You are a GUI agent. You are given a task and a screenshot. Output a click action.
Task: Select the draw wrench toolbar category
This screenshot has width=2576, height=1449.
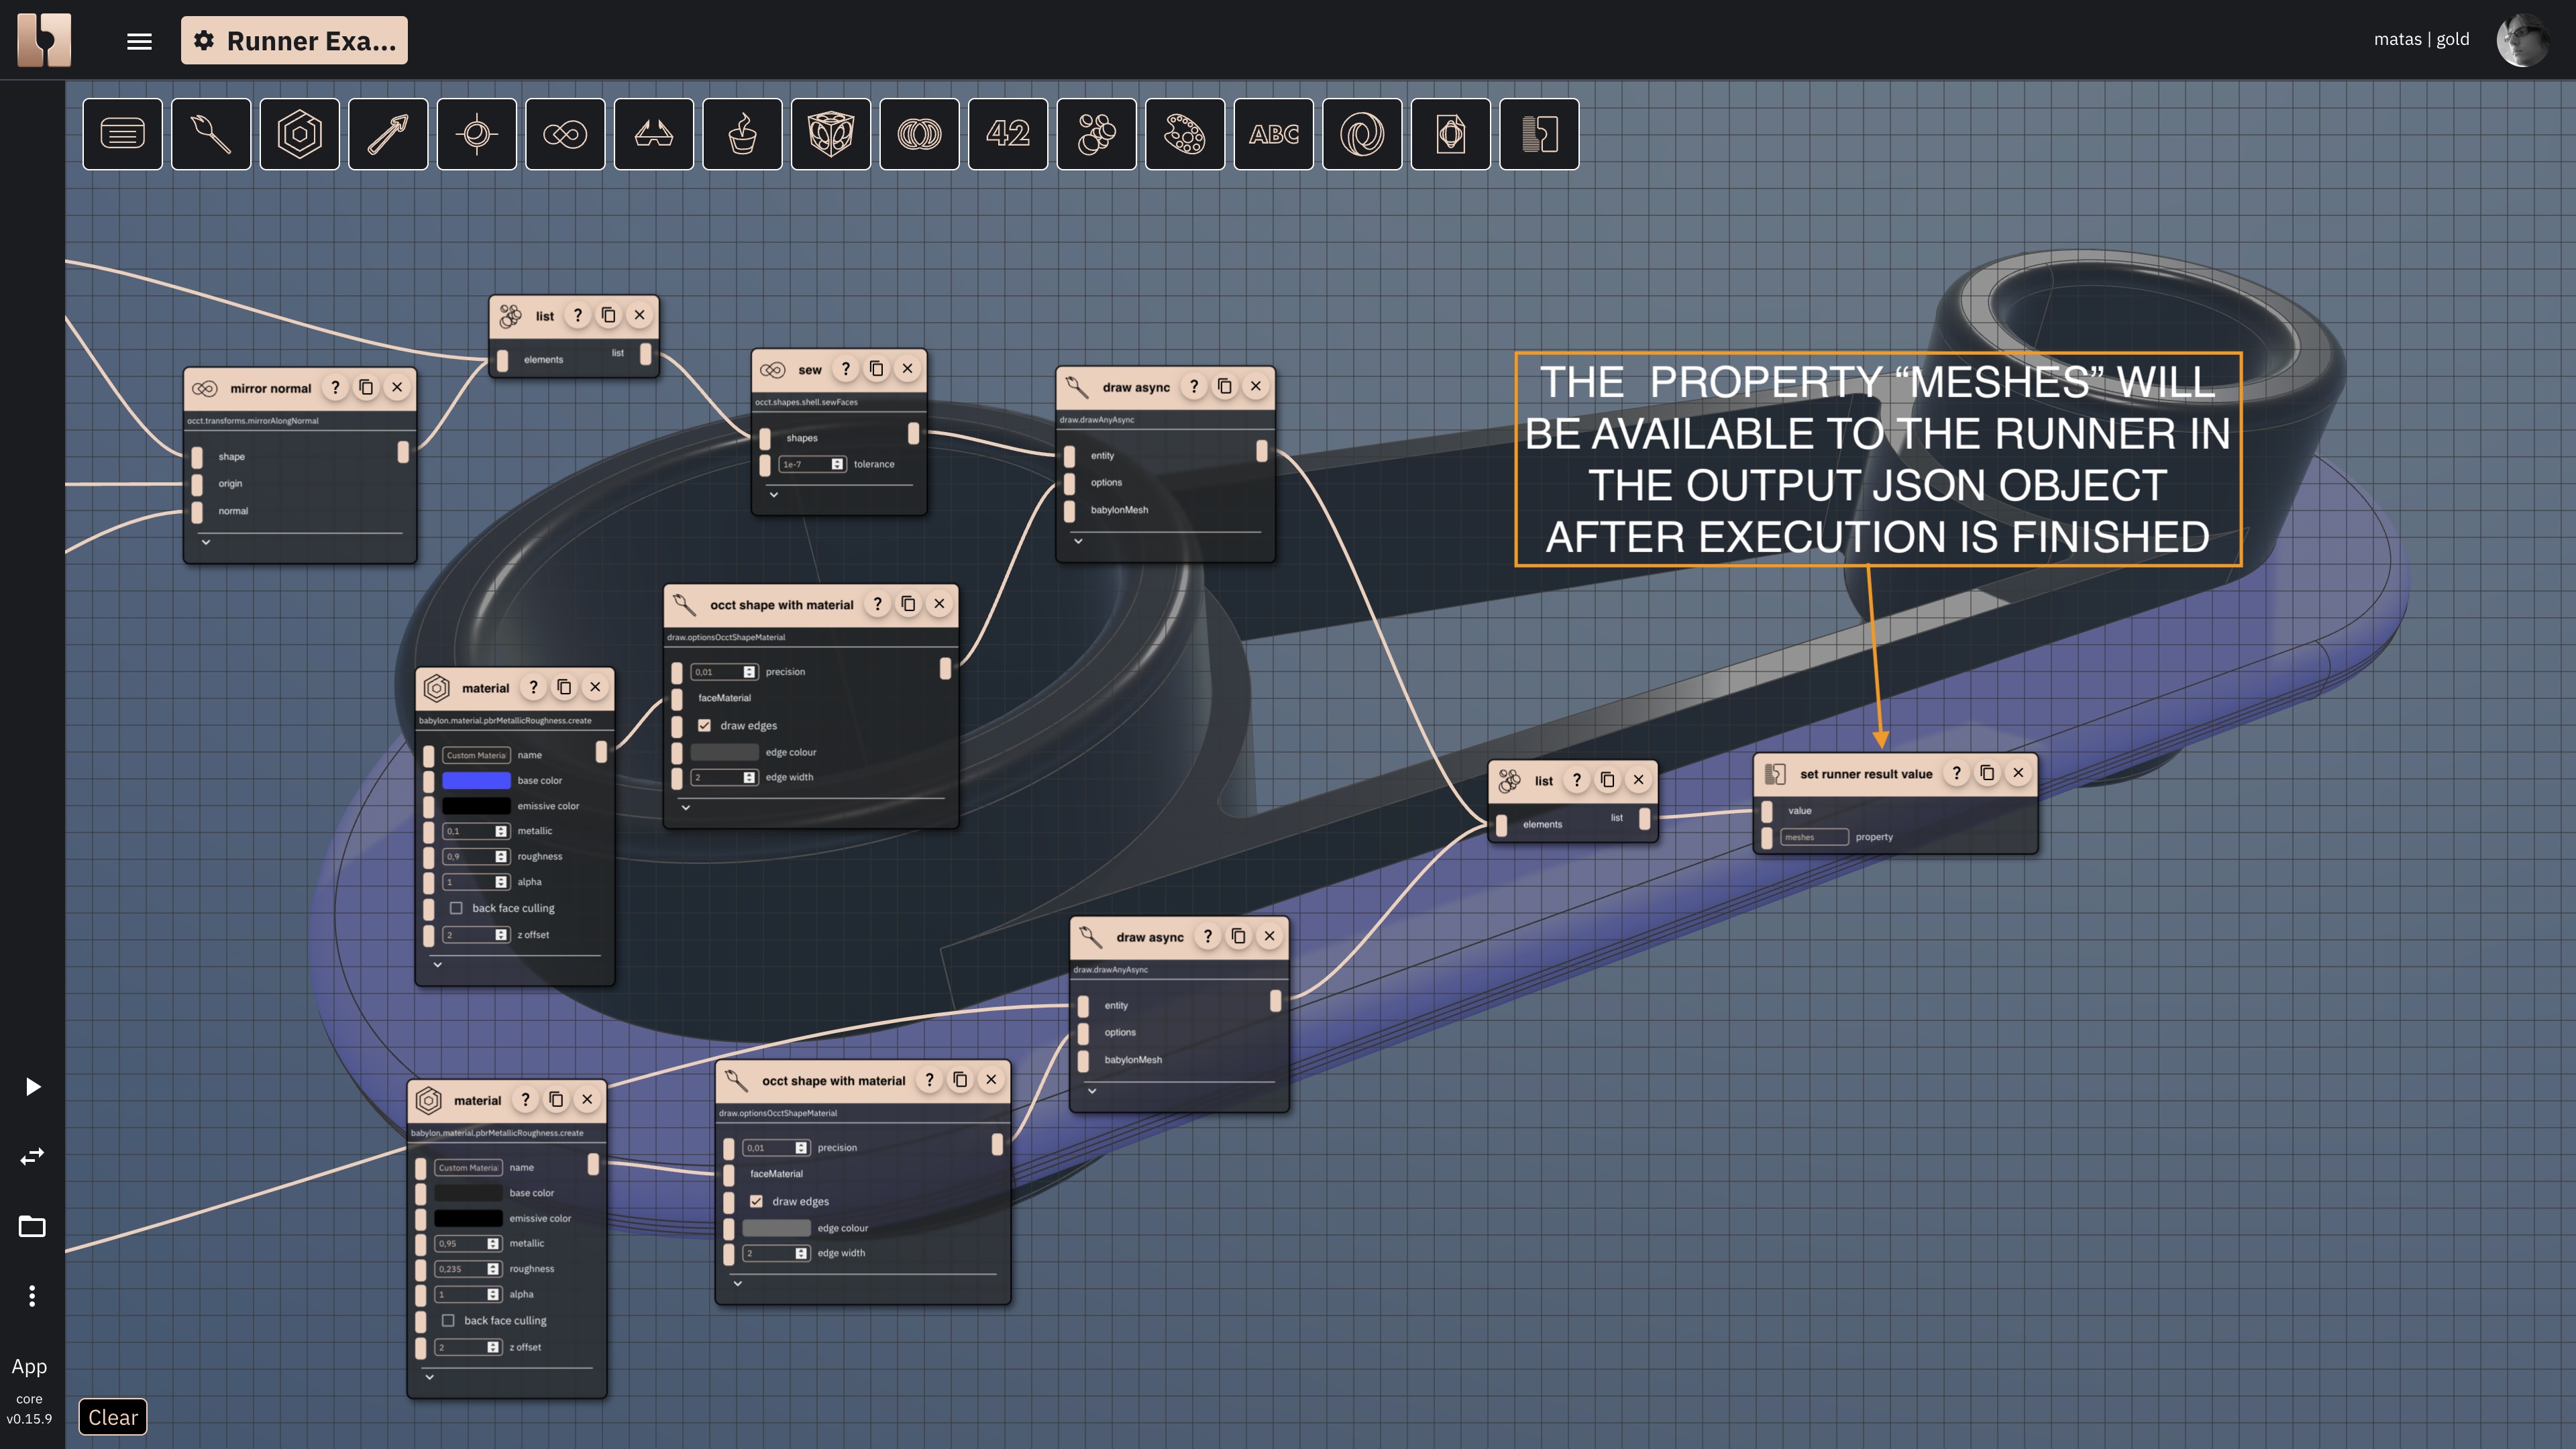tap(211, 134)
